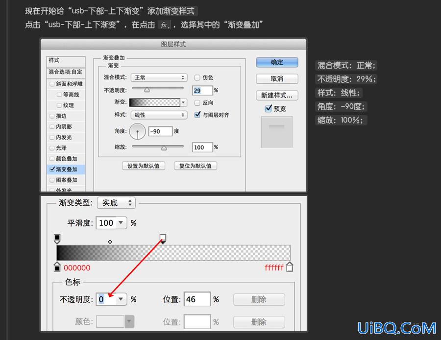Click the gradient preview bar next to 渐变
The height and width of the screenshot is (340, 441).
[154, 102]
